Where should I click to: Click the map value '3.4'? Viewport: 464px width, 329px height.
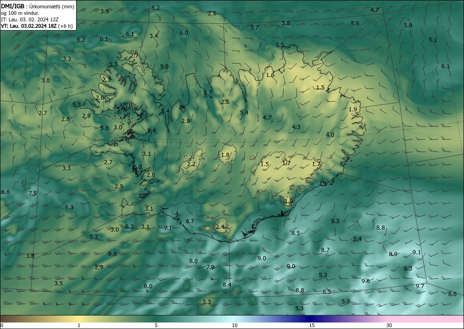point(154,36)
